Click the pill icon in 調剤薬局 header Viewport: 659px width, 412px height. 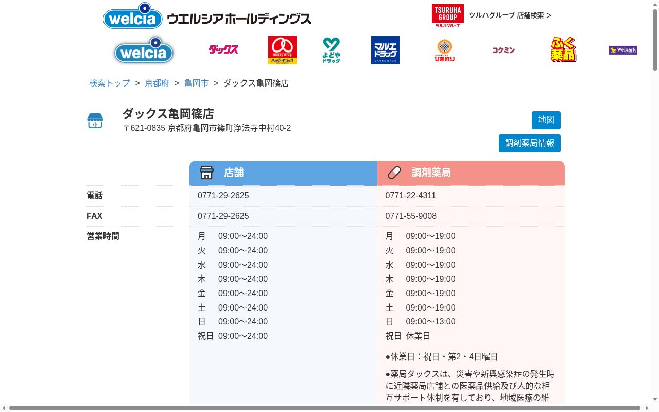click(394, 173)
